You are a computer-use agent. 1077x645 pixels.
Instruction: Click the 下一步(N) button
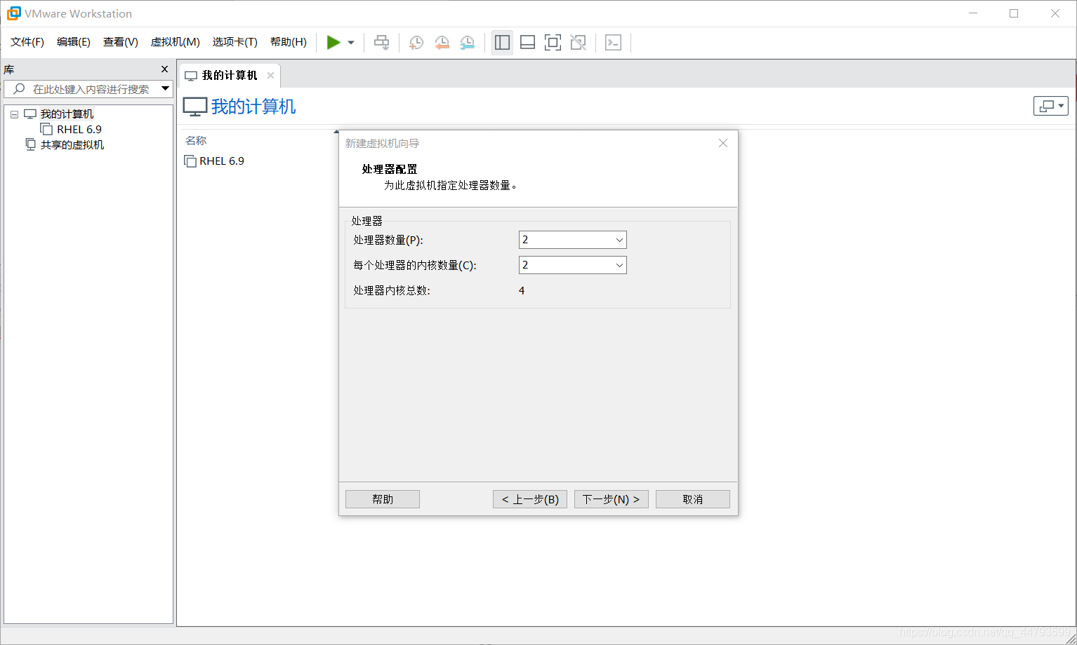pos(610,498)
